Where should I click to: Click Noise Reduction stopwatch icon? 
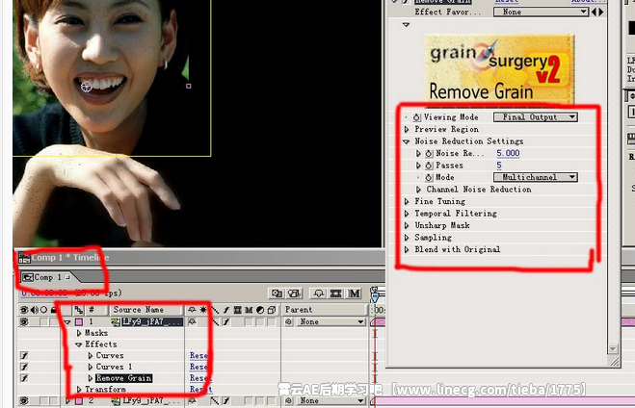click(x=429, y=154)
